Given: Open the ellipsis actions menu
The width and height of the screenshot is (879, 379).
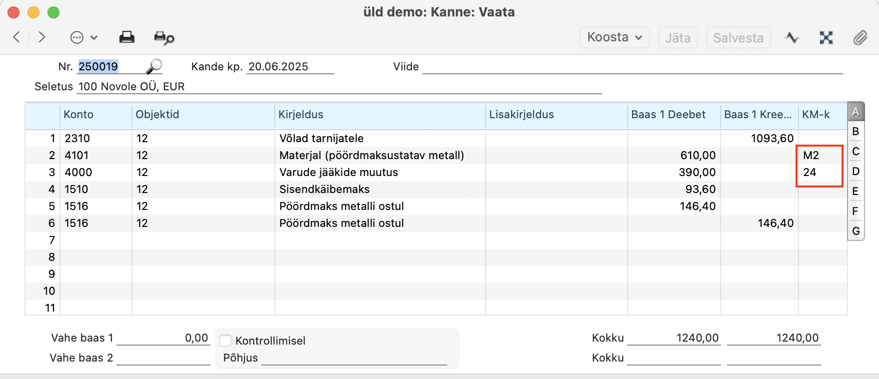Looking at the screenshot, I should tap(83, 37).
